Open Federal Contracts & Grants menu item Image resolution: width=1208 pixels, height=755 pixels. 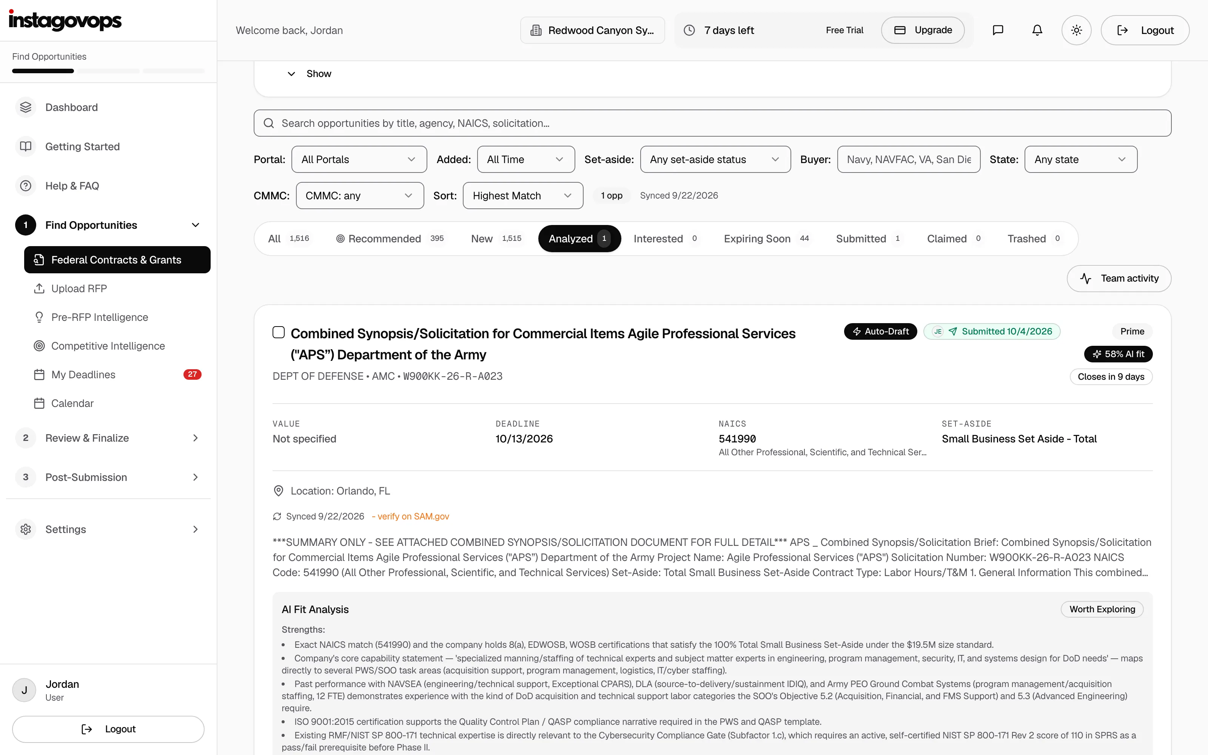click(117, 260)
